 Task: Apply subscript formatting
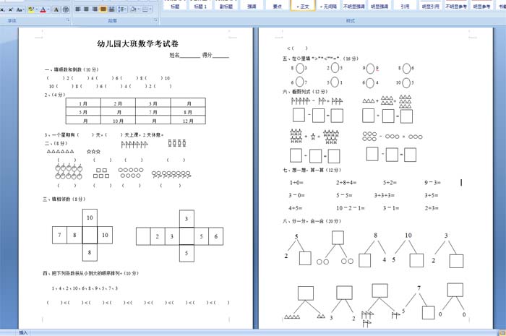pyautogui.click(x=2, y=9)
